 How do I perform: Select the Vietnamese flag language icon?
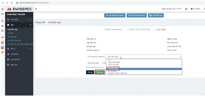(x=186, y=9)
